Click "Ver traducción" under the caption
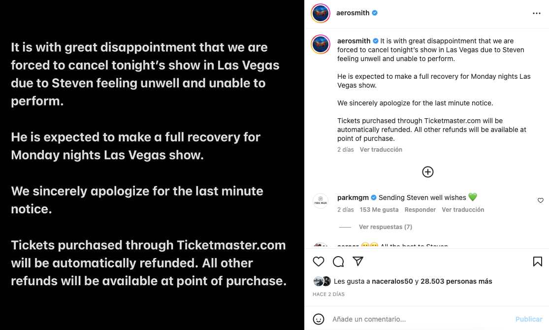 pos(381,150)
